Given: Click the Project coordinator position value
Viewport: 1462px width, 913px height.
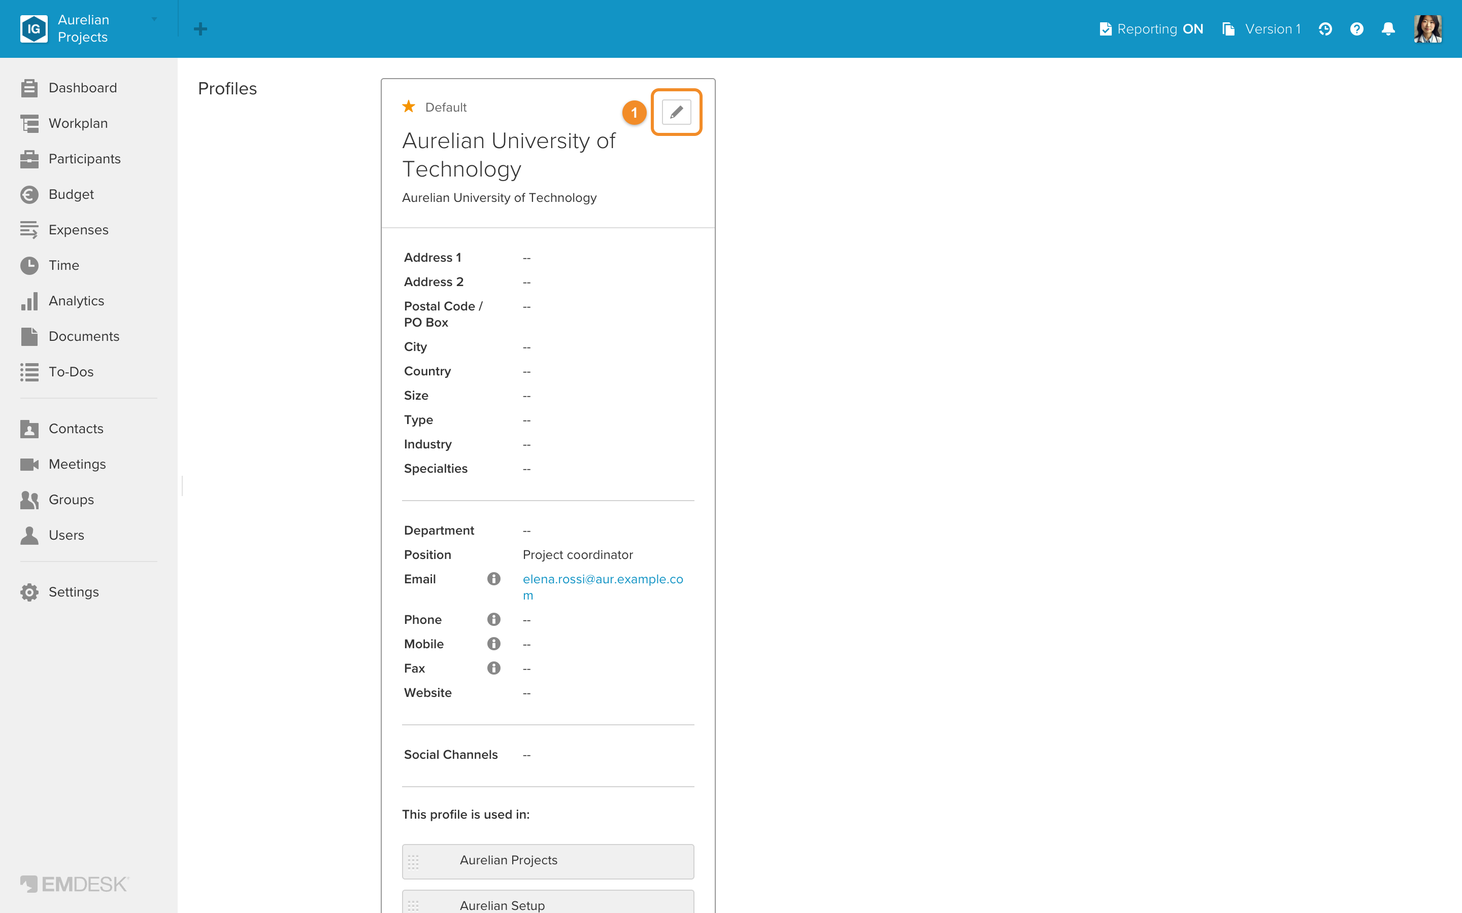Looking at the screenshot, I should pyautogui.click(x=578, y=555).
